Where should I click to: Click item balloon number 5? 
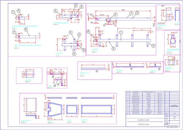click(19, 11)
